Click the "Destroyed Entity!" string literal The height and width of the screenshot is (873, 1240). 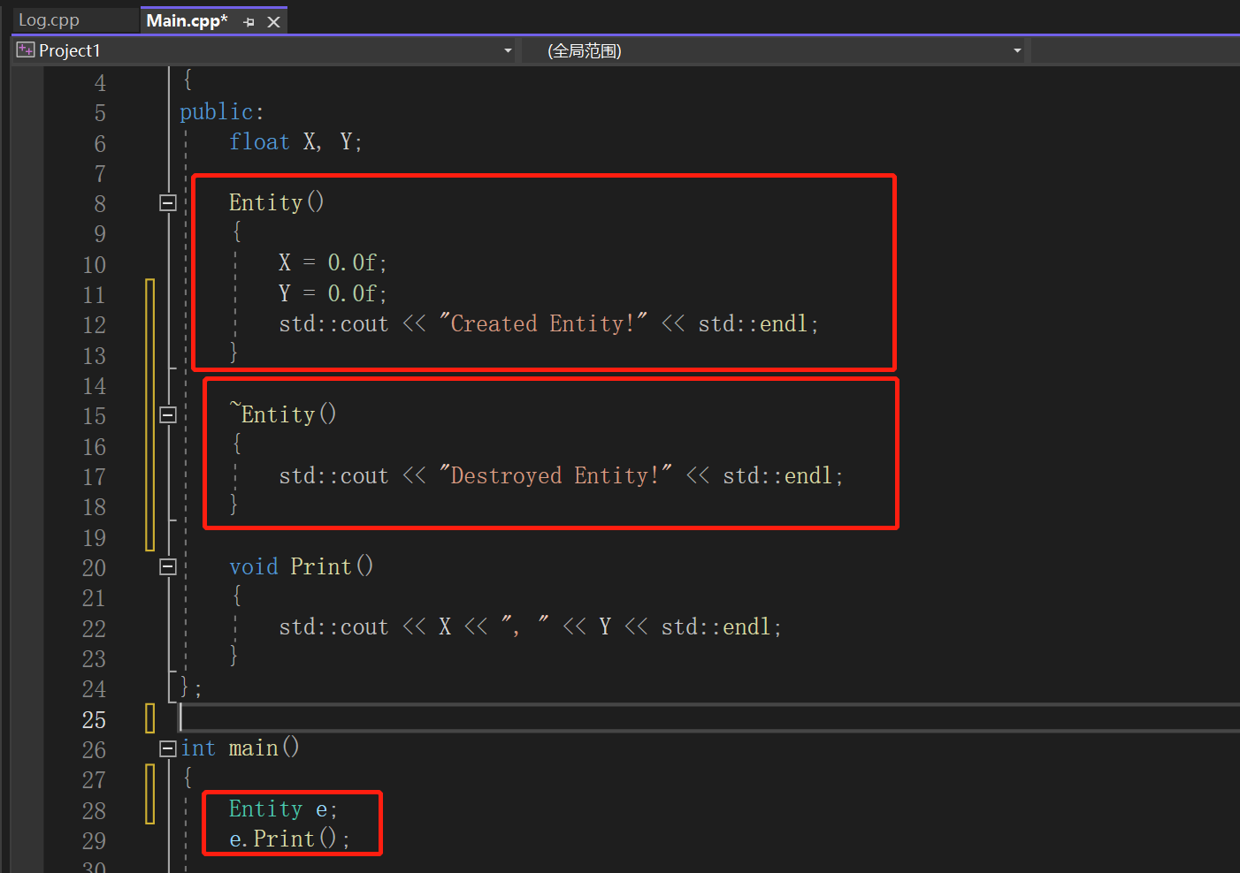[555, 475]
